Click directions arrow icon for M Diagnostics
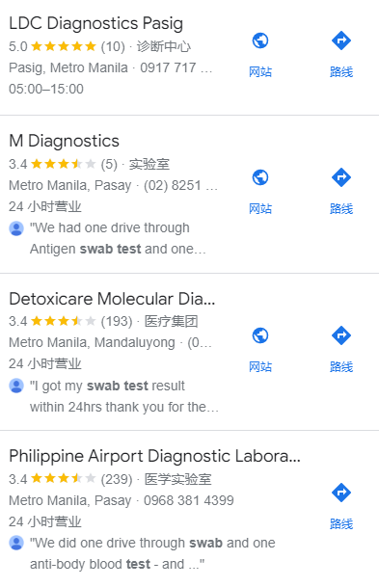Image resolution: width=379 pixels, height=587 pixels. [341, 177]
